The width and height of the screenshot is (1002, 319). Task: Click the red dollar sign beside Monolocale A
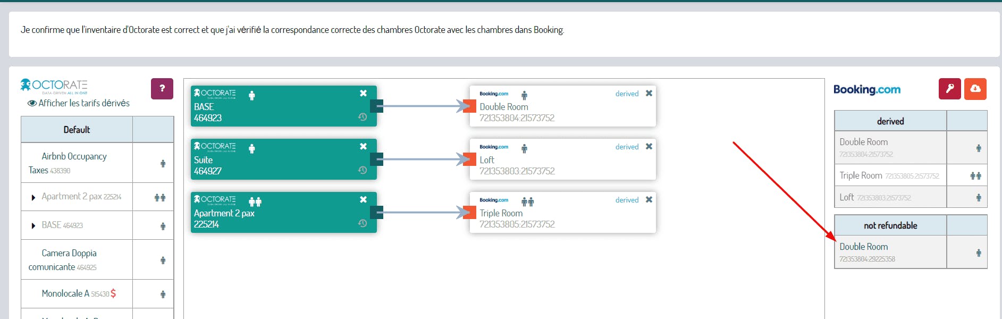click(x=113, y=293)
